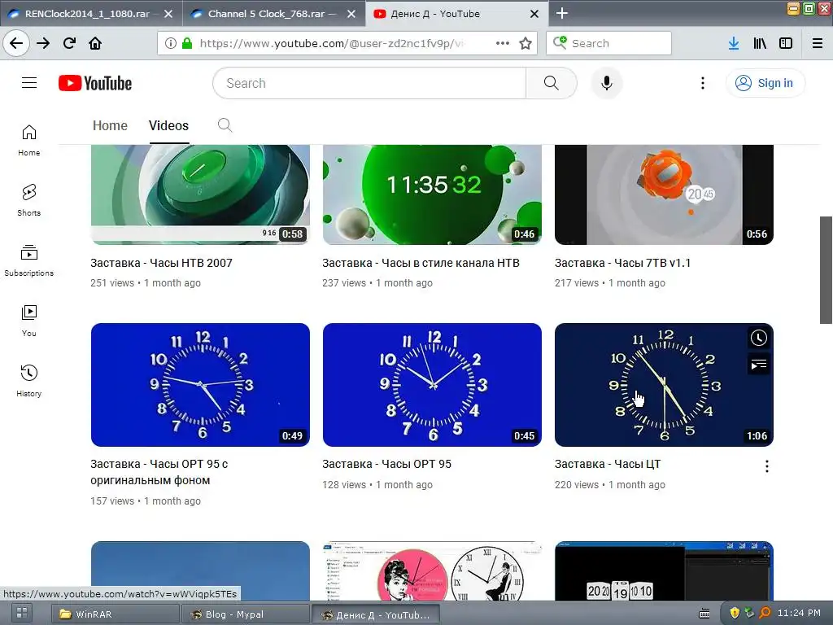Open video title Заставка - Часы 7ТВ v1.1

(x=622, y=263)
